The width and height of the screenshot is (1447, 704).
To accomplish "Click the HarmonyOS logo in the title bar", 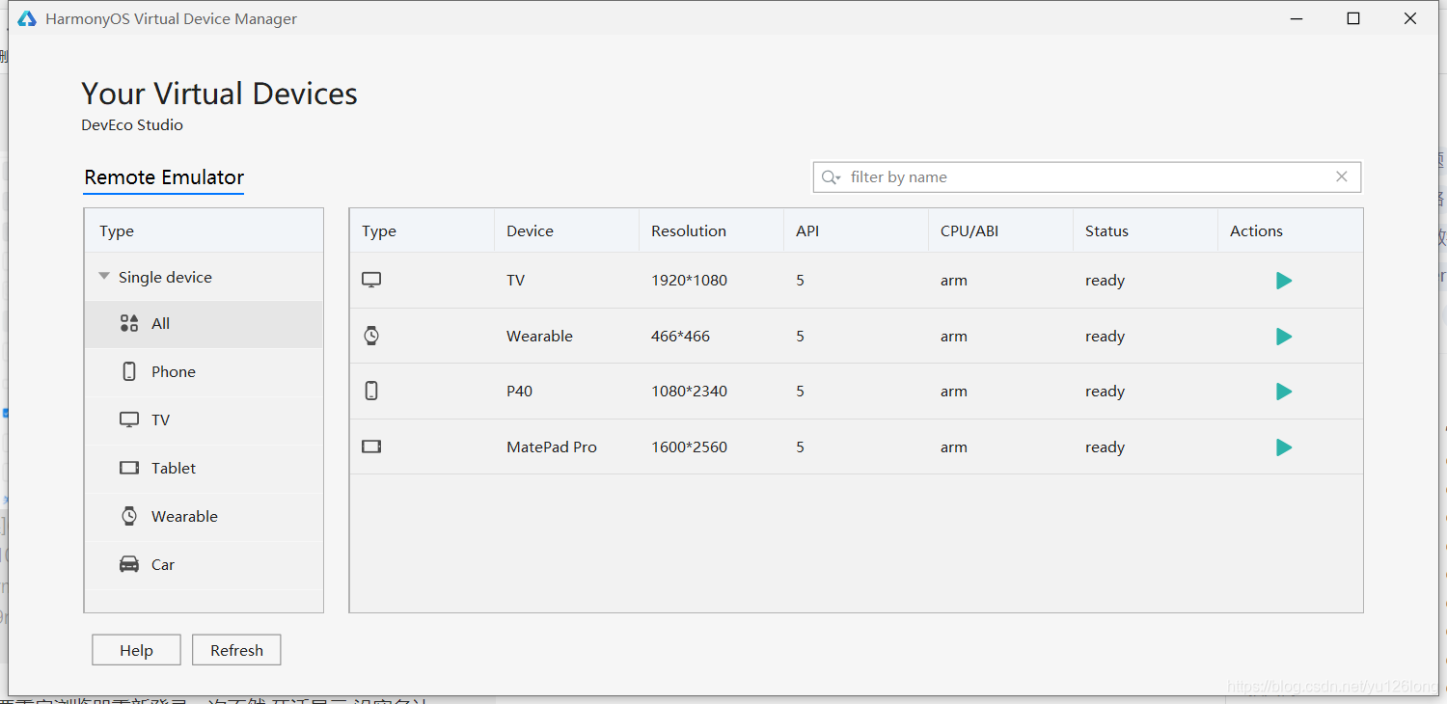I will [x=26, y=18].
